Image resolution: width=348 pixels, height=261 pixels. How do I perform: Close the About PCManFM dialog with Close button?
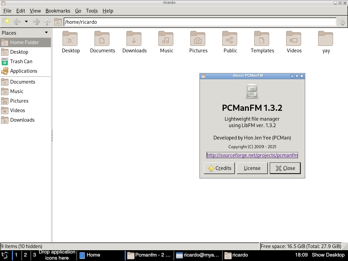pyautogui.click(x=285, y=168)
